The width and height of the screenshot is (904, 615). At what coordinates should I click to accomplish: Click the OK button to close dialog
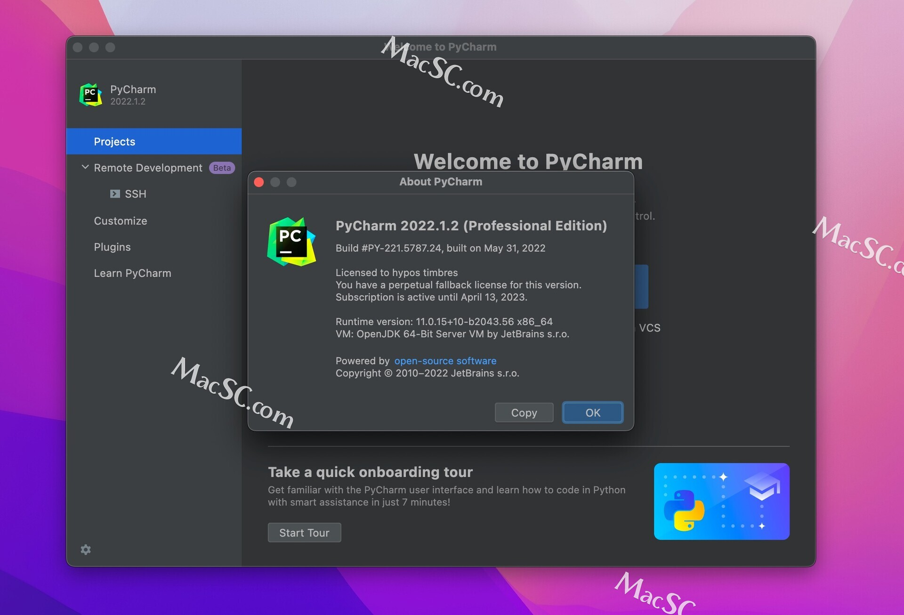pos(592,413)
